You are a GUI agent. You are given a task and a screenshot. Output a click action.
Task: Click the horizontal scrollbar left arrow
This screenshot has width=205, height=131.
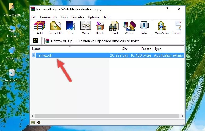coord(33,116)
